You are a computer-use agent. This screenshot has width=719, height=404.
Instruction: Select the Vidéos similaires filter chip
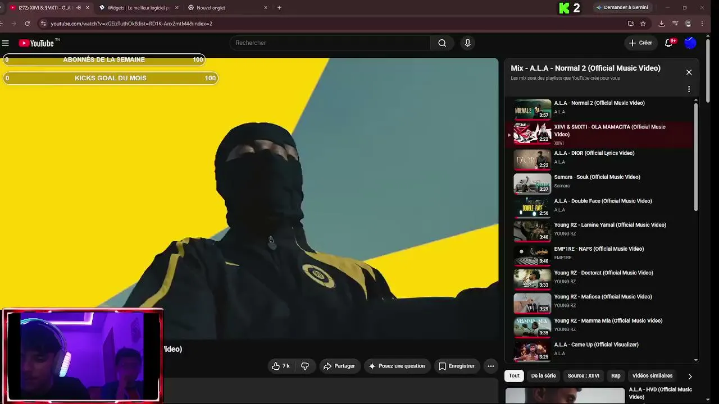(x=652, y=376)
